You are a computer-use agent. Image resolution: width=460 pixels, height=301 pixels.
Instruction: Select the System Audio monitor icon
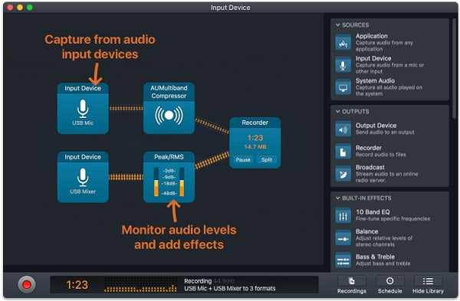pyautogui.click(x=343, y=87)
